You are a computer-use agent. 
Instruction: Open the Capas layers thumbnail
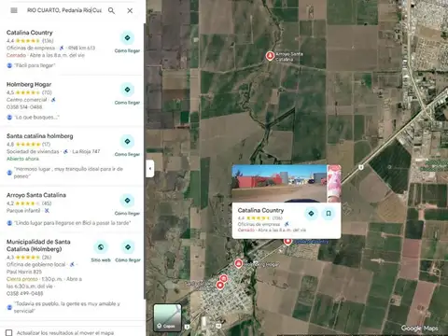(167, 317)
